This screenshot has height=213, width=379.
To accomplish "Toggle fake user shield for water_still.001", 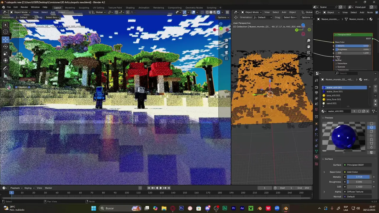I will tap(359, 111).
